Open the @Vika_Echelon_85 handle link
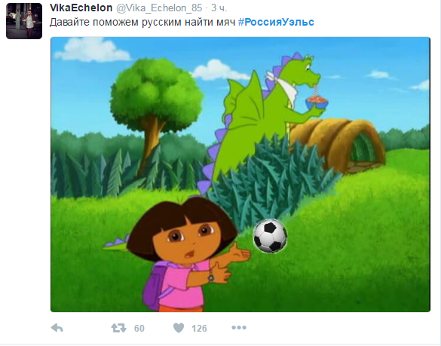Image resolution: width=441 pixels, height=346 pixels. pos(159,8)
